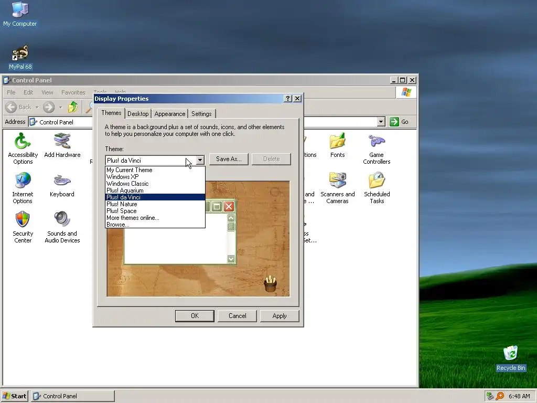Viewport: 537px width, 403px height.
Task: Click the Save As... button
Action: [229, 159]
